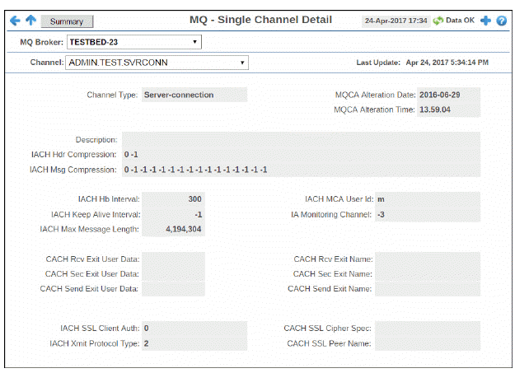The width and height of the screenshot is (515, 373).
Task: Click the 24-Apr-2017 17:34 date field
Action: 396,21
